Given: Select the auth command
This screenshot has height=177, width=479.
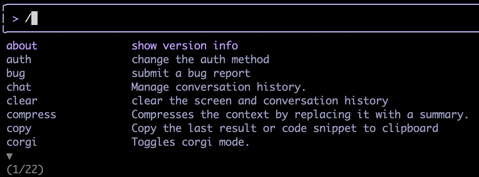Looking at the screenshot, I should (19, 59).
